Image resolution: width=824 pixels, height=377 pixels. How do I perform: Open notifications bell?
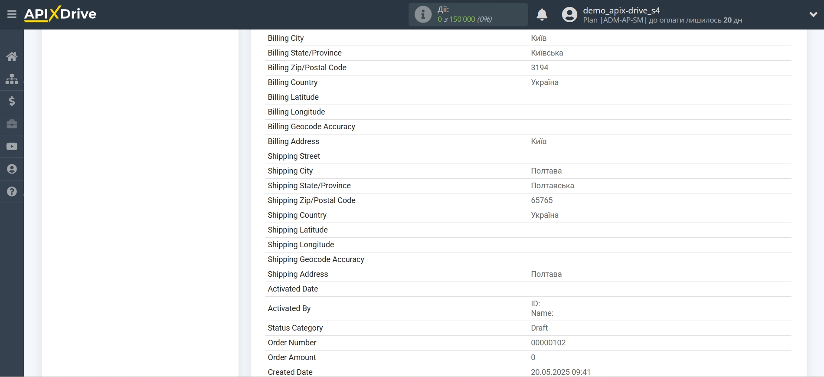pos(542,15)
